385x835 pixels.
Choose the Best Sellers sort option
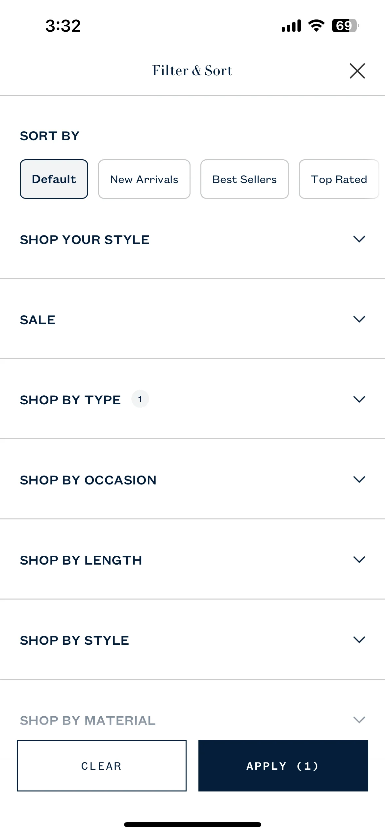click(244, 179)
